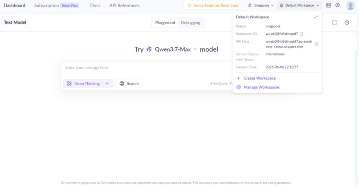Collapse the Default Workspace dropdown
The width and height of the screenshot is (359, 187).
[x=299, y=5]
